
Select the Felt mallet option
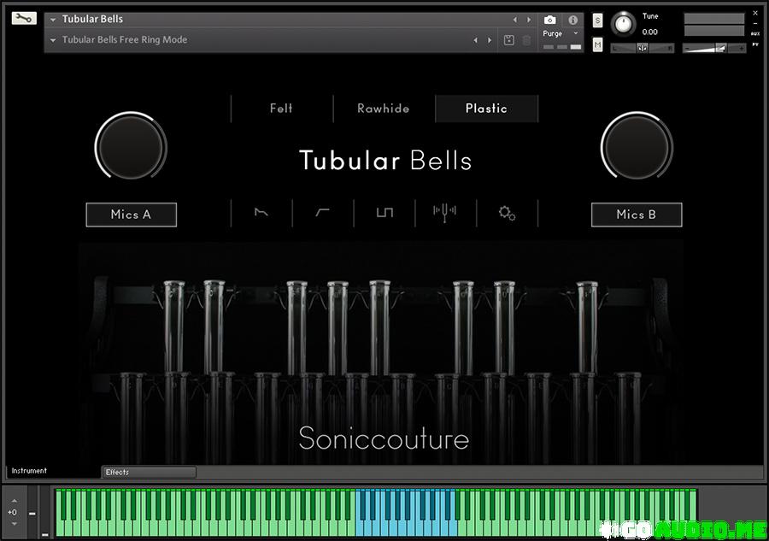coord(281,109)
